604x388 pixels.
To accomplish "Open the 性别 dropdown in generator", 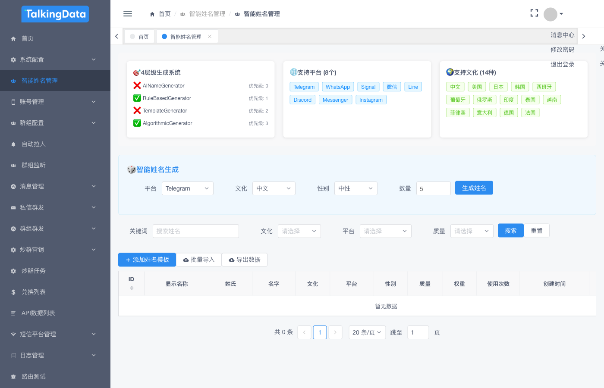I will point(355,188).
